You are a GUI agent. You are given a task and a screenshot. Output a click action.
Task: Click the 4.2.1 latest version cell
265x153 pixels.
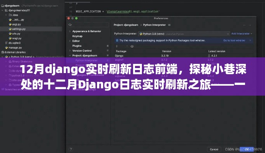[x=214, y=55]
